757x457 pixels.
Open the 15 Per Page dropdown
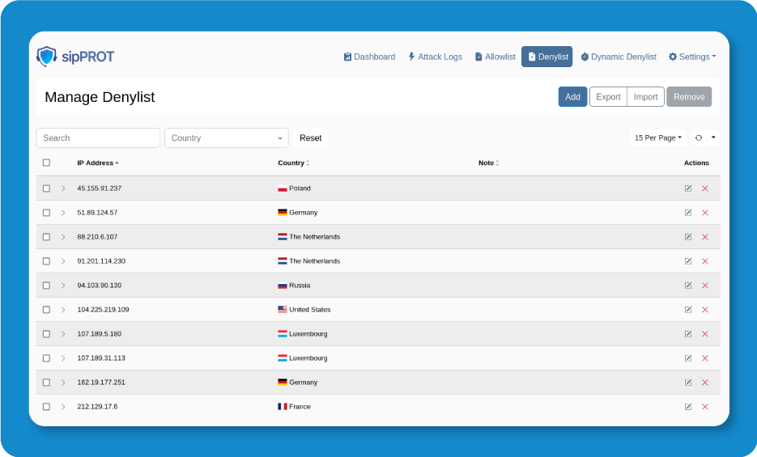657,138
